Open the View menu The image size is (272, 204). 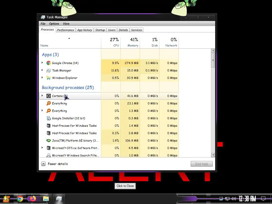coord(66,24)
